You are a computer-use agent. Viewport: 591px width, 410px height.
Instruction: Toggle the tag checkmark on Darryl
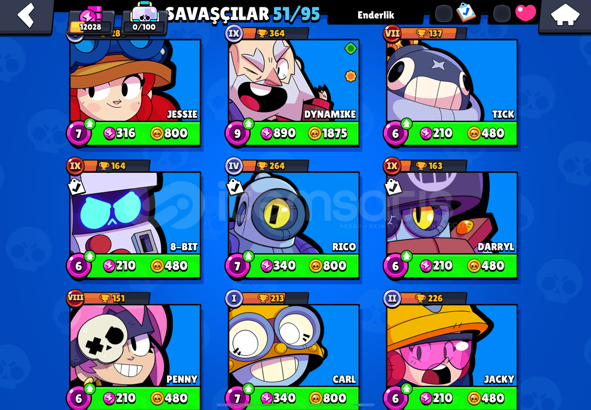coord(392,187)
